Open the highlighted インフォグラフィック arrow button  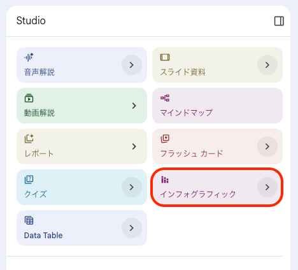pos(267,187)
